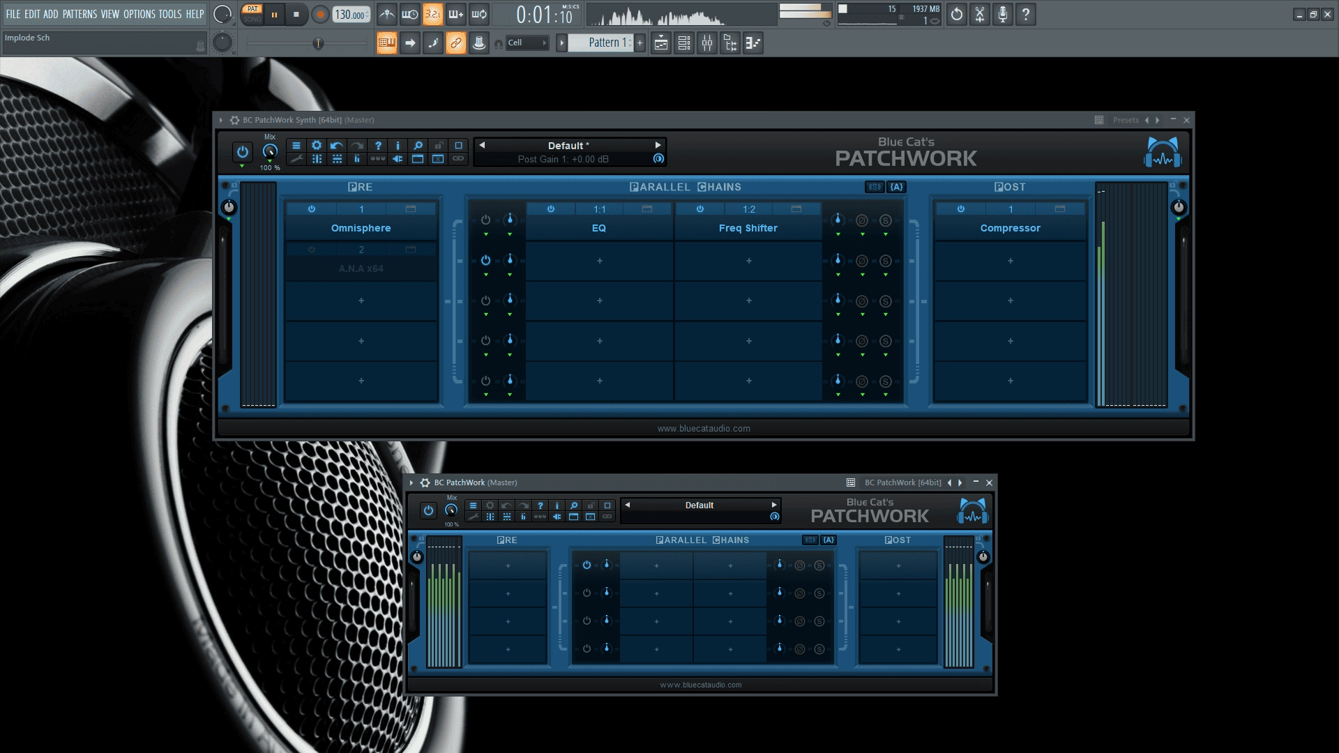Open the EQ plugin editor window icon
Image resolution: width=1339 pixels, height=753 pixels.
click(x=647, y=209)
